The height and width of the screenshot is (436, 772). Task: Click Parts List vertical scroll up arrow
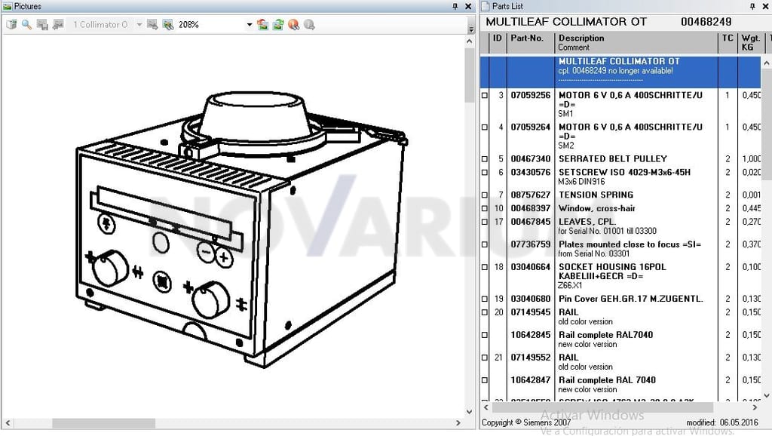click(767, 63)
